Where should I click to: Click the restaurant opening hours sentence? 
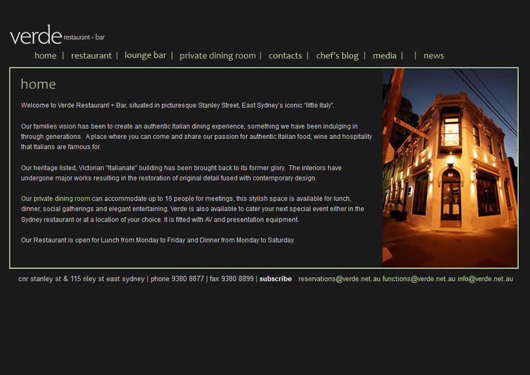tap(158, 240)
